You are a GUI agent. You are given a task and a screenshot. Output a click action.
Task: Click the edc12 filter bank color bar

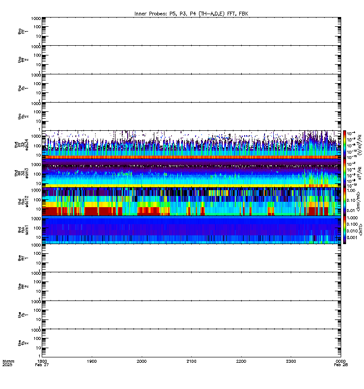[x=345, y=201]
